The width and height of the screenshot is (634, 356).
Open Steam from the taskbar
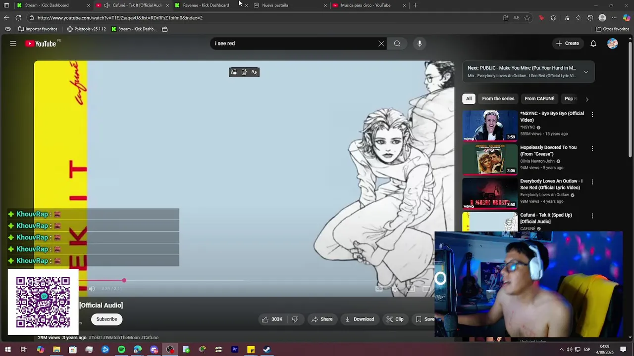pyautogui.click(x=267, y=350)
